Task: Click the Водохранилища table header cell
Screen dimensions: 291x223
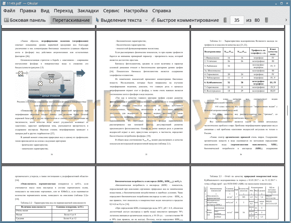Action: click(x=213, y=52)
